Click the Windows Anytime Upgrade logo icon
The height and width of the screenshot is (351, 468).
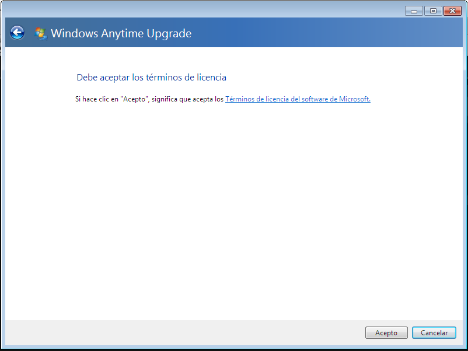coord(40,33)
